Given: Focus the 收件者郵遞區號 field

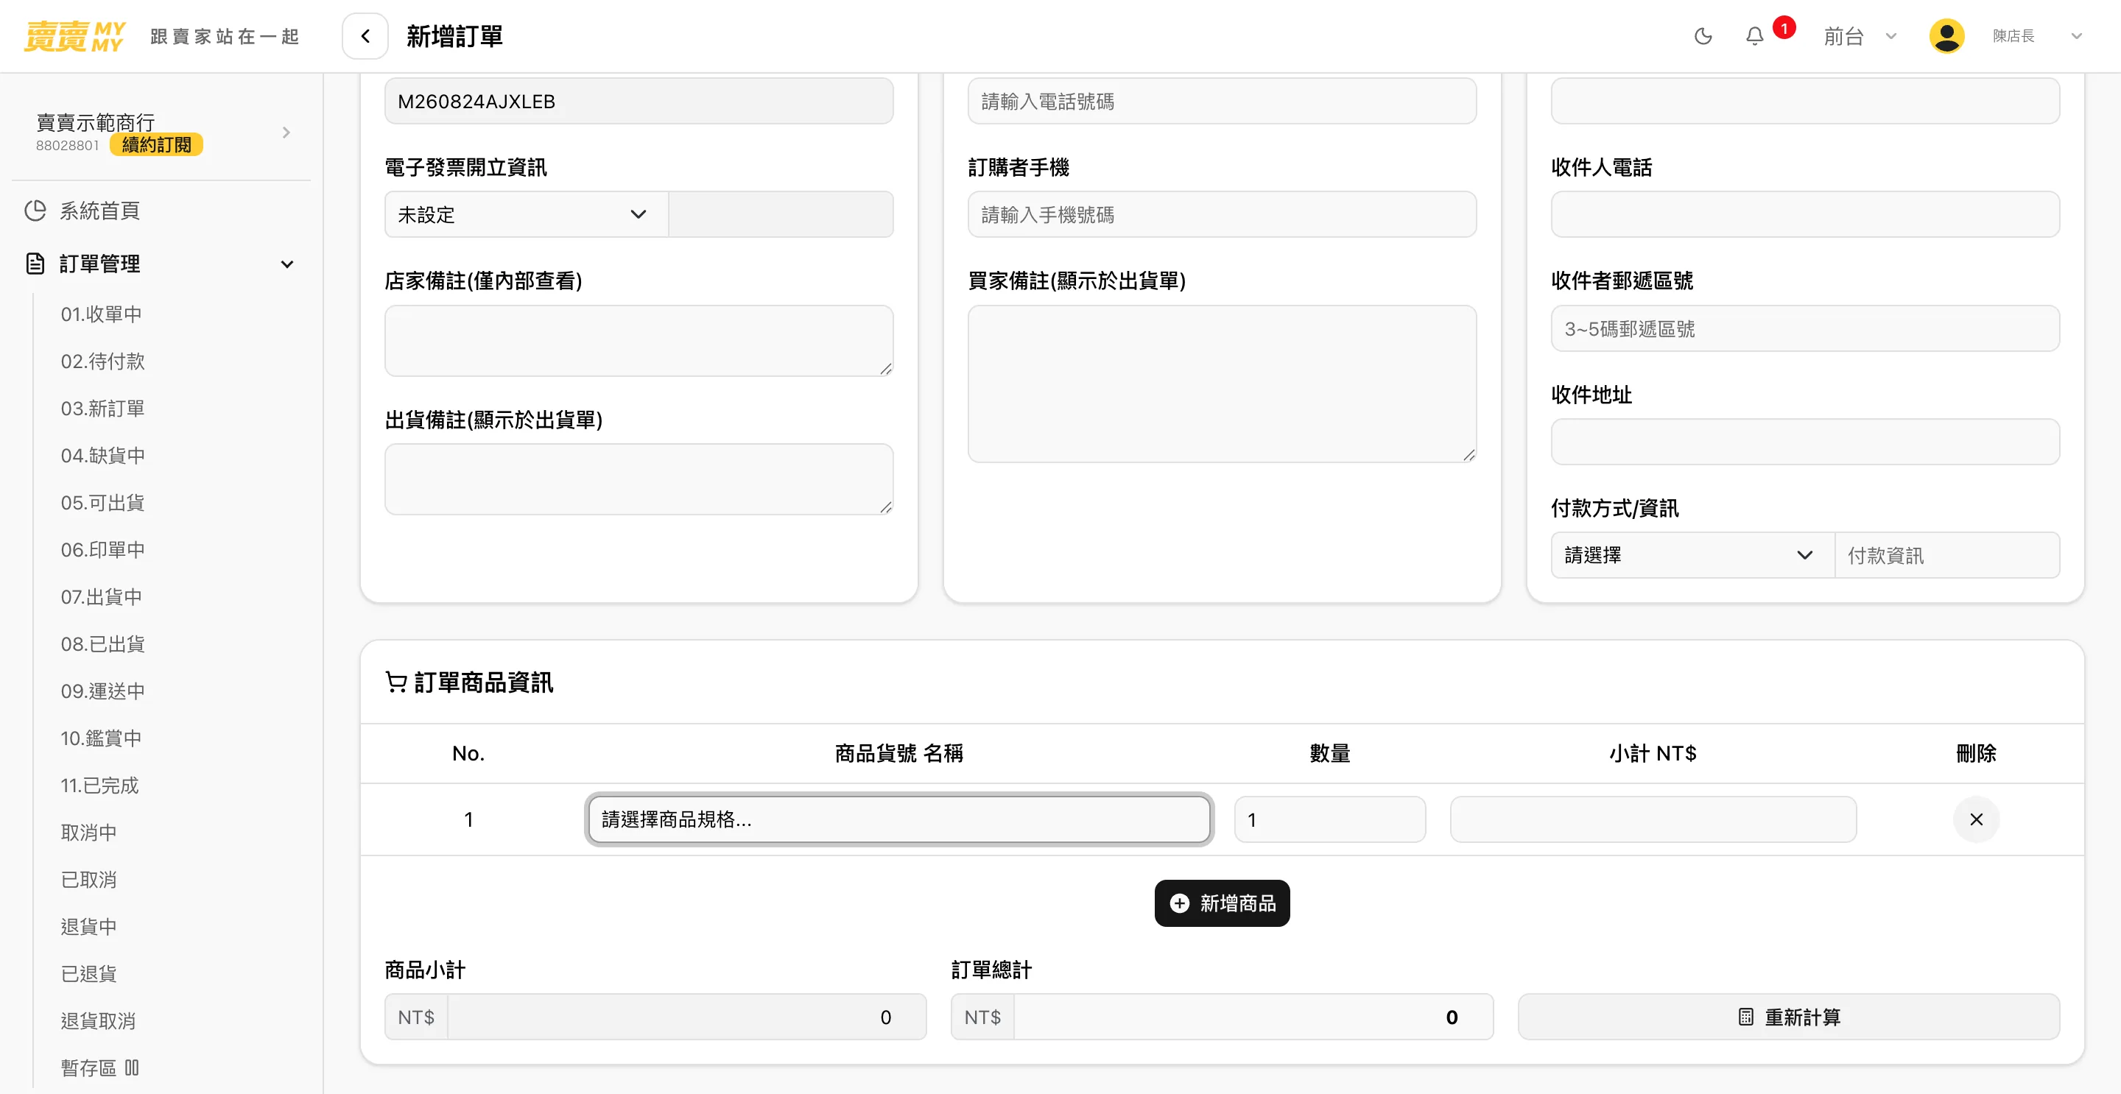Looking at the screenshot, I should (x=1805, y=328).
